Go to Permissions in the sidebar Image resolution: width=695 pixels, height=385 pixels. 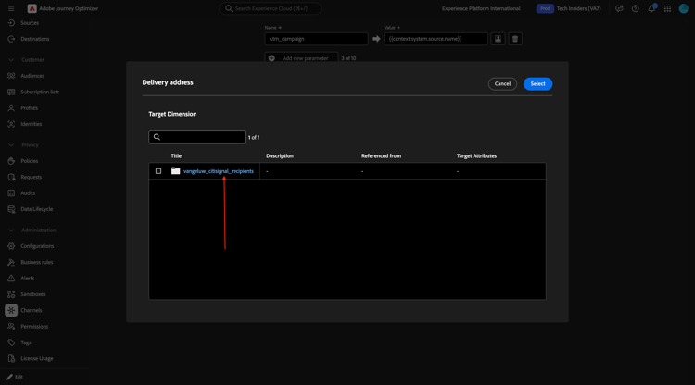point(34,326)
